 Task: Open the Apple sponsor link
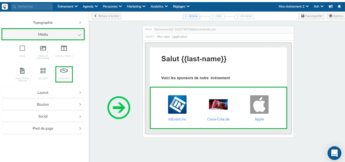[259, 119]
